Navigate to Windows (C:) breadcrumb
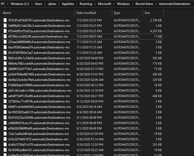The height and width of the screenshot is (156, 194). tap(20, 4)
